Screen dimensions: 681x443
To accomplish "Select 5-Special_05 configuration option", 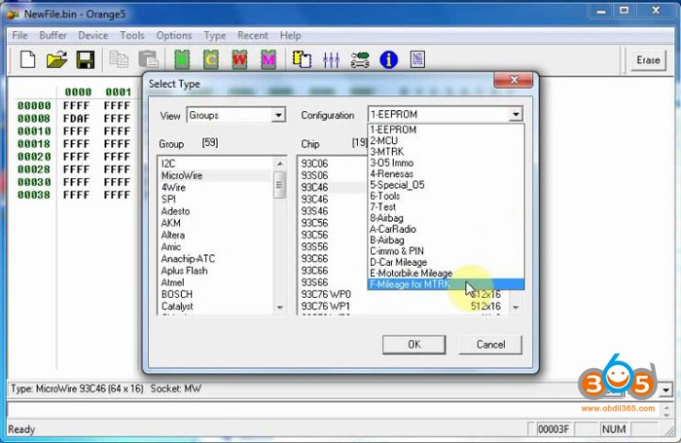I will [446, 185].
